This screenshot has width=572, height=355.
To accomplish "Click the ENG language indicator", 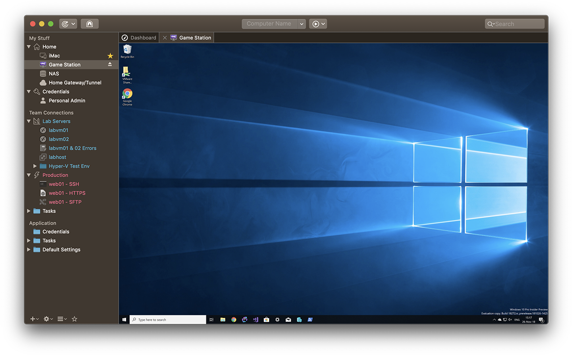I will 517,320.
